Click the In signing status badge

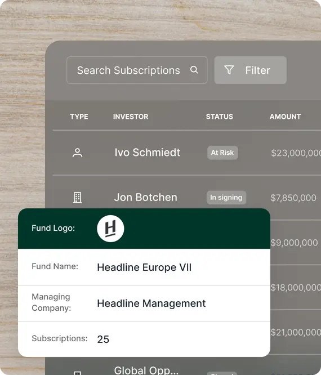(226, 198)
